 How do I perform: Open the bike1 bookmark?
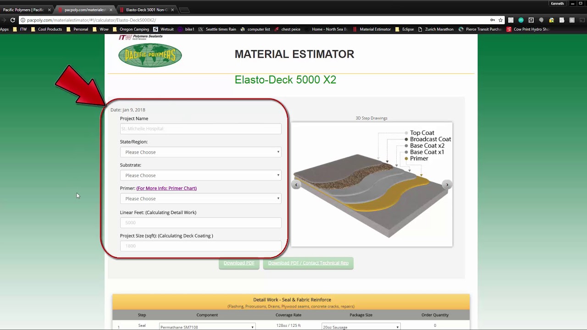(x=186, y=29)
